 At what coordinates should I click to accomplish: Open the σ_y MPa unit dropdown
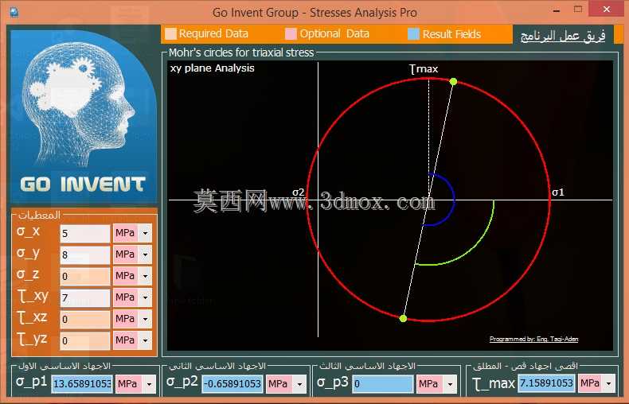click(x=145, y=254)
